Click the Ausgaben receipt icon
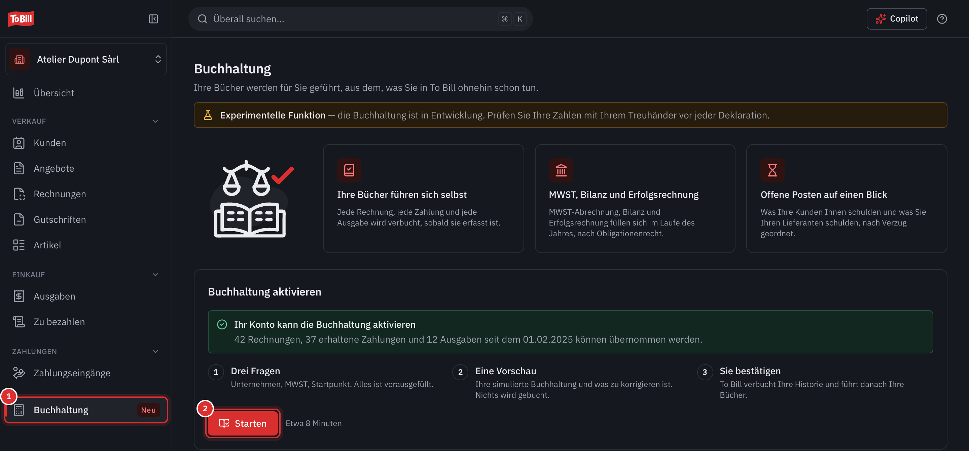Image resolution: width=969 pixels, height=451 pixels. point(19,297)
